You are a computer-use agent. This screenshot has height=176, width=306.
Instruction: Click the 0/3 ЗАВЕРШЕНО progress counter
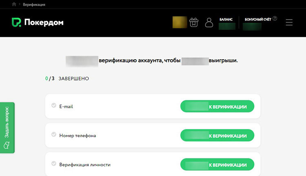(x=67, y=78)
